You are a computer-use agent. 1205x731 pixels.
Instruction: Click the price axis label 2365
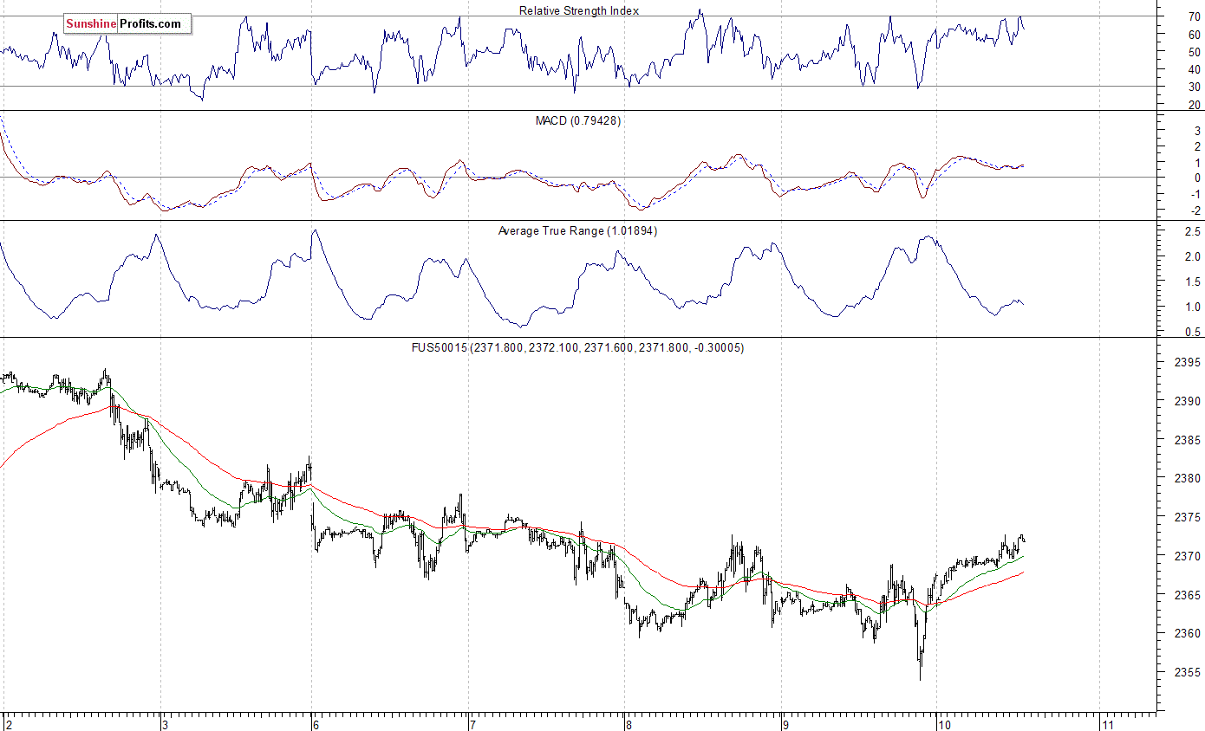tap(1189, 595)
